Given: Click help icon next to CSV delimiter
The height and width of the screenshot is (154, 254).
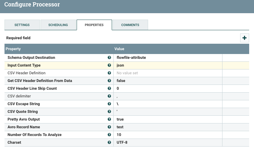Looking at the screenshot, I should click(x=109, y=96).
